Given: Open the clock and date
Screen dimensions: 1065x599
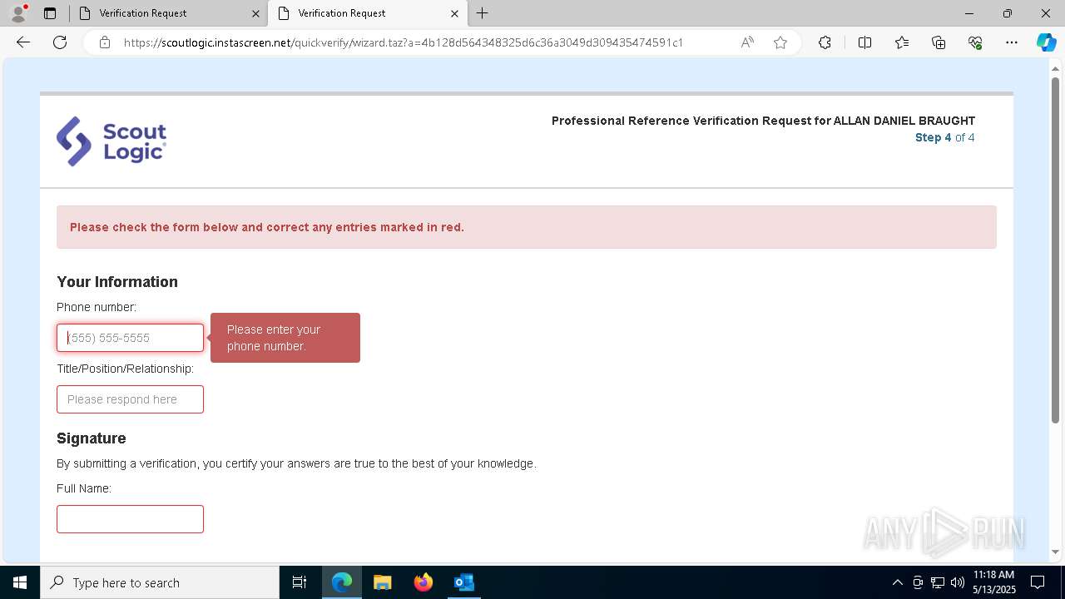Looking at the screenshot, I should [x=993, y=582].
